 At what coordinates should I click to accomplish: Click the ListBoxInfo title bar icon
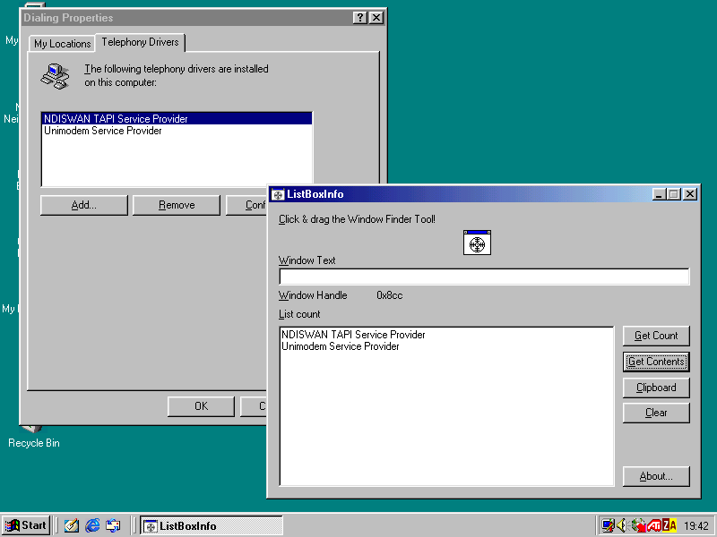pos(278,194)
